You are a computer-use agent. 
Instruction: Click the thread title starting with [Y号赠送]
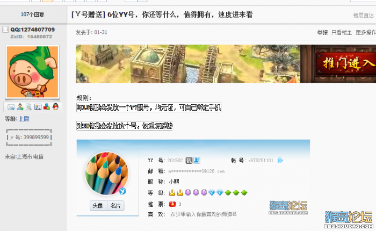162,15
